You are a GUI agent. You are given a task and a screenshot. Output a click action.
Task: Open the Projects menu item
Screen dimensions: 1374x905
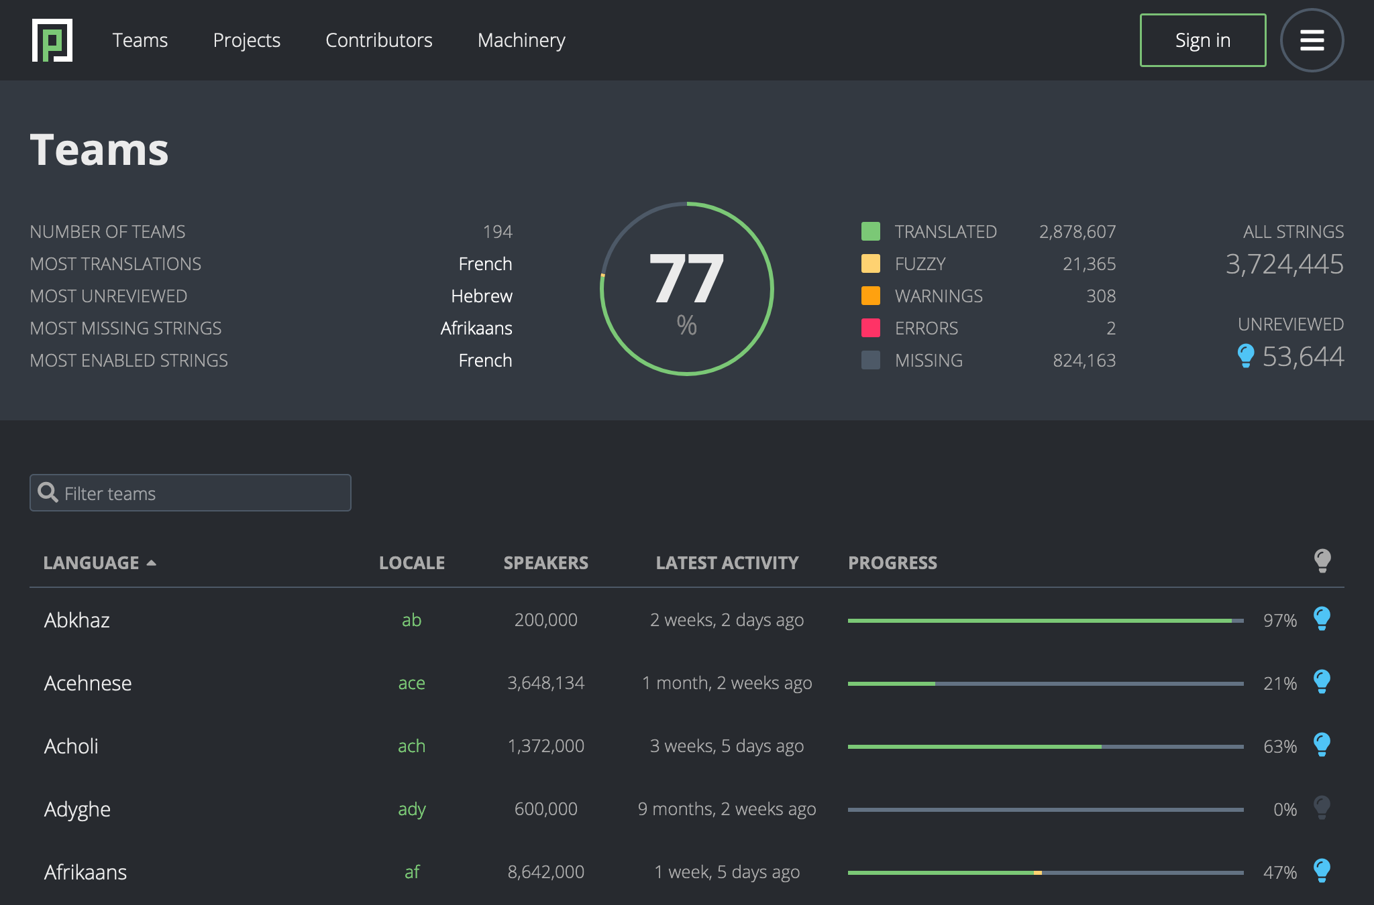tap(246, 40)
